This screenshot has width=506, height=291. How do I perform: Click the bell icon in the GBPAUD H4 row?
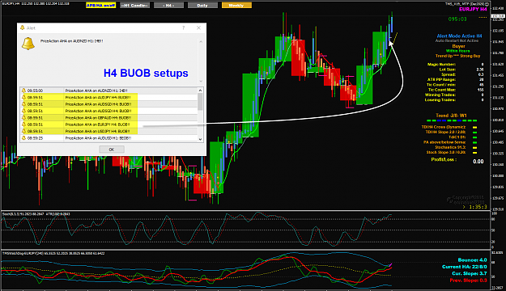point(23,118)
